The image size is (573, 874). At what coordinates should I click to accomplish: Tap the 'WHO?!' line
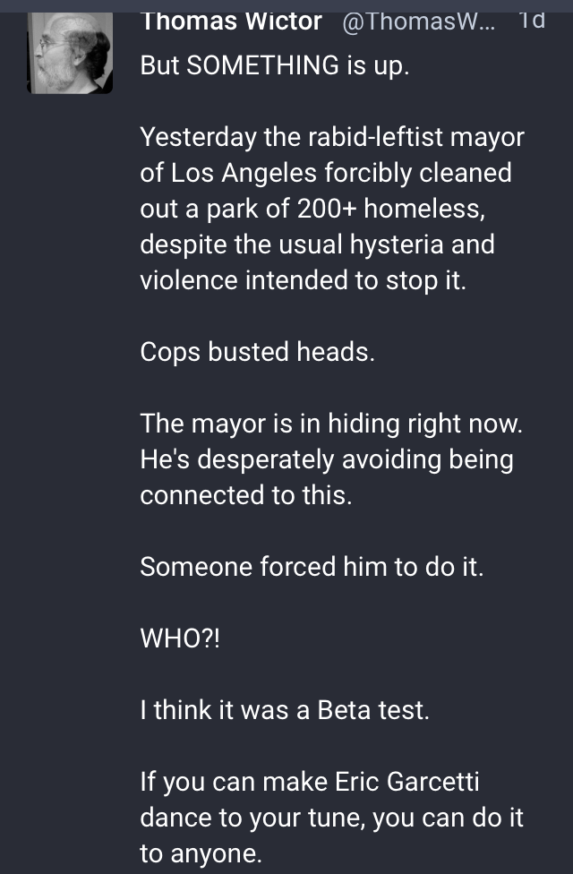(x=181, y=638)
